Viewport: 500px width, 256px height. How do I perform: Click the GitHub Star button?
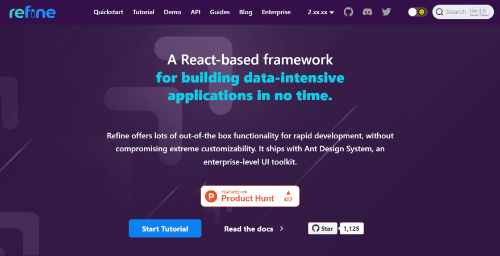pyautogui.click(x=322, y=229)
